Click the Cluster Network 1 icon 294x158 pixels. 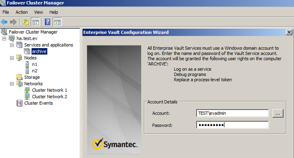tap(27, 90)
